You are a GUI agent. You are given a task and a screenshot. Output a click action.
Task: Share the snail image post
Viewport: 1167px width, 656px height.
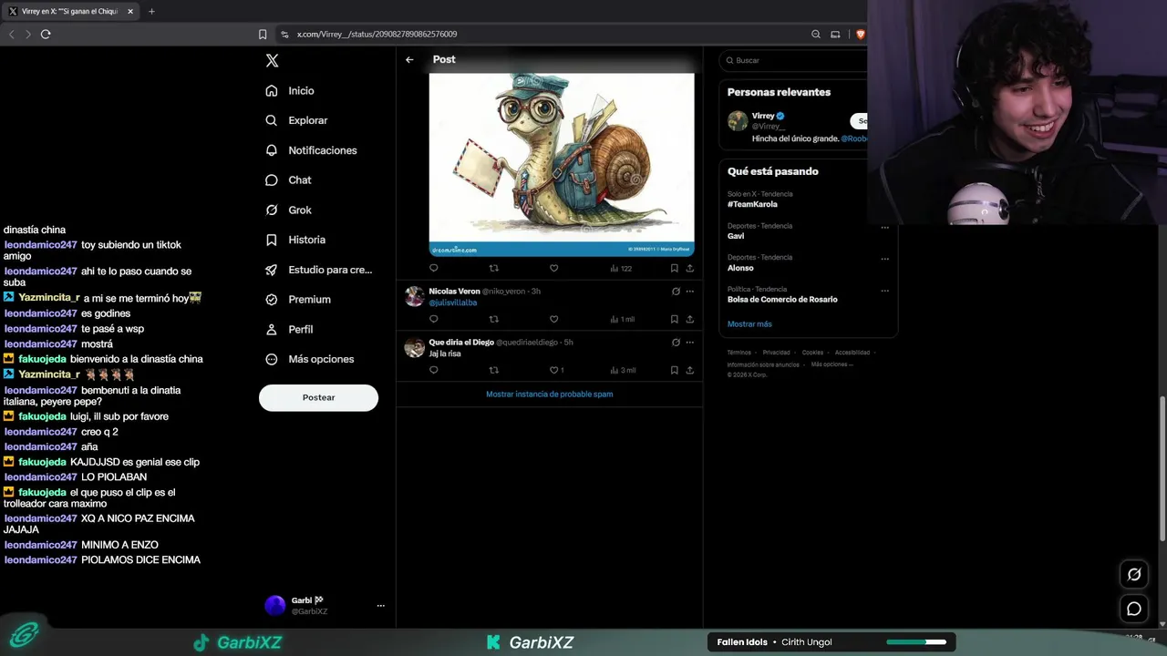click(689, 269)
